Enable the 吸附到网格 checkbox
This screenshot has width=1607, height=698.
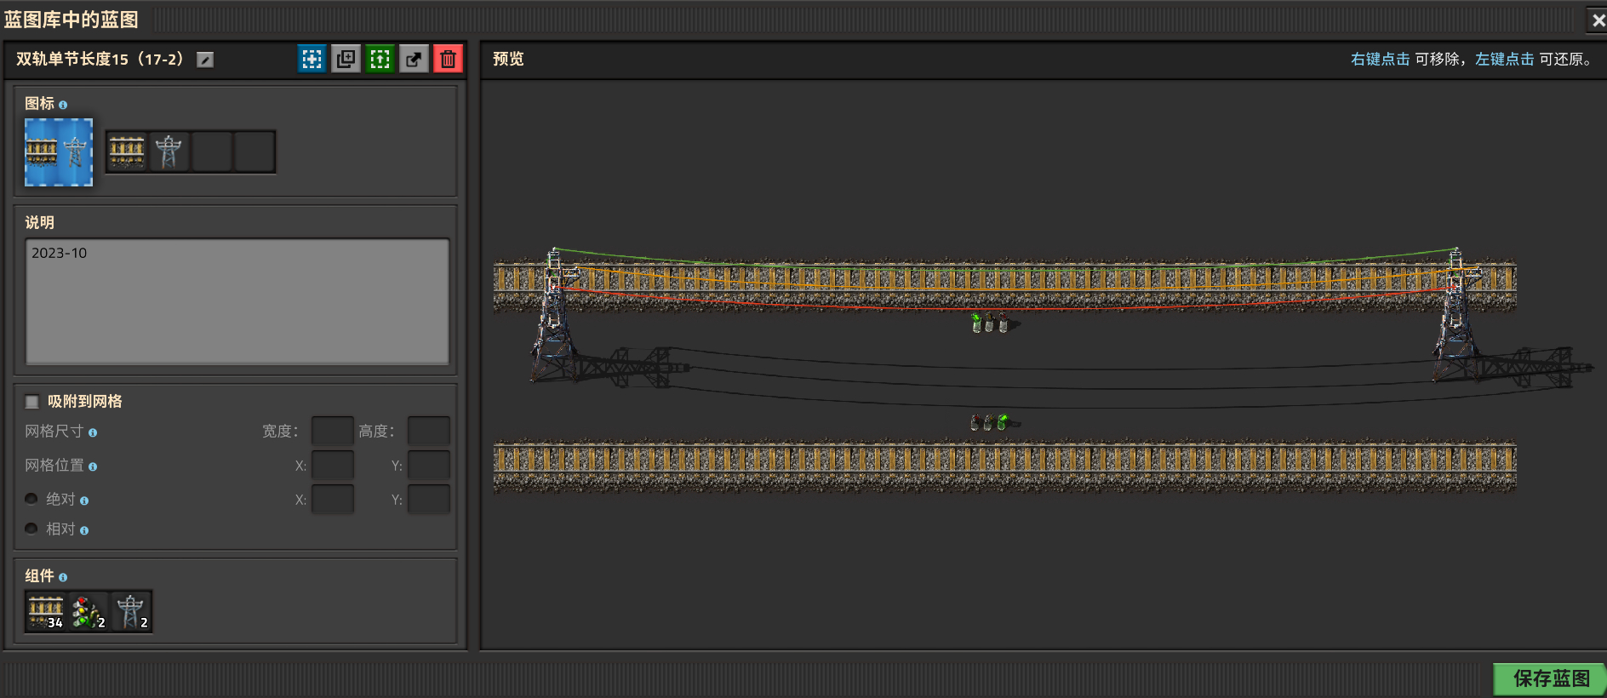click(32, 402)
